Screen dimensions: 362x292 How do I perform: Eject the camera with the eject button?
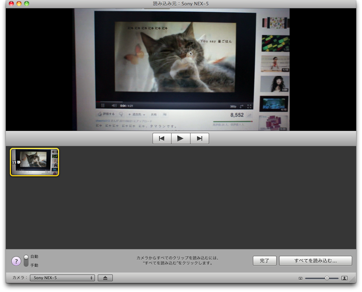(x=105, y=278)
